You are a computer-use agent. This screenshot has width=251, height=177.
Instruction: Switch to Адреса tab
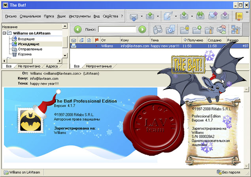tap(52, 66)
